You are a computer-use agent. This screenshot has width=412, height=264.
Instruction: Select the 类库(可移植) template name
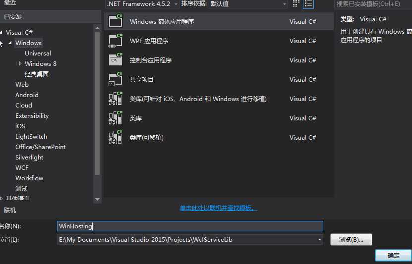[x=147, y=138]
